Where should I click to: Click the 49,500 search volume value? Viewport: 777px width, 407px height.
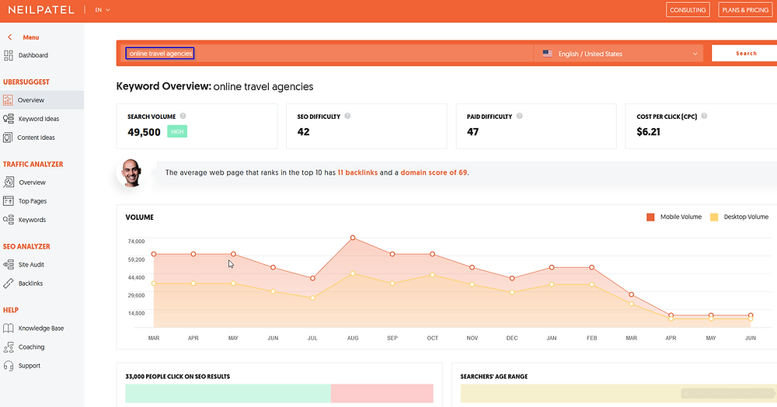click(144, 132)
